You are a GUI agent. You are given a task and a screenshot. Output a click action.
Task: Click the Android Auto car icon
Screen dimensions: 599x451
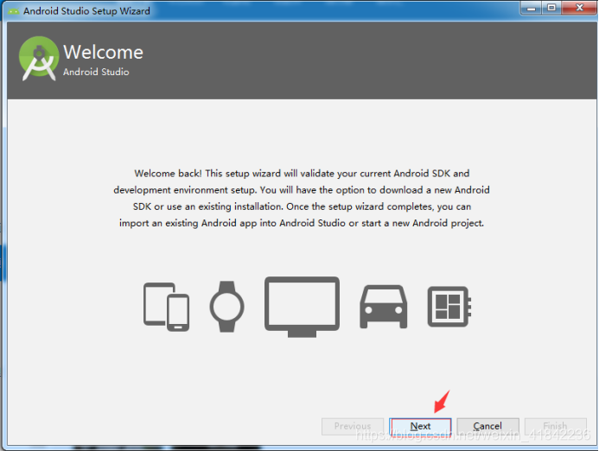coord(384,307)
